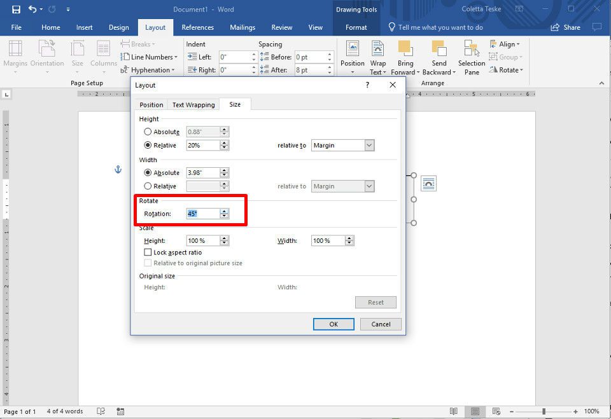The image size is (611, 419).
Task: Switch to Web Layout view icon
Action: [x=496, y=411]
